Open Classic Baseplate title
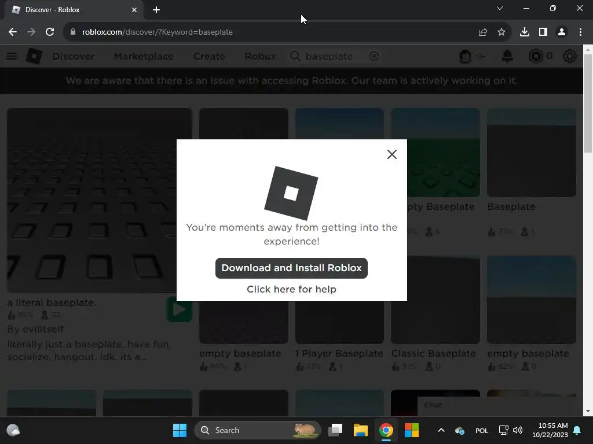 coord(433,353)
